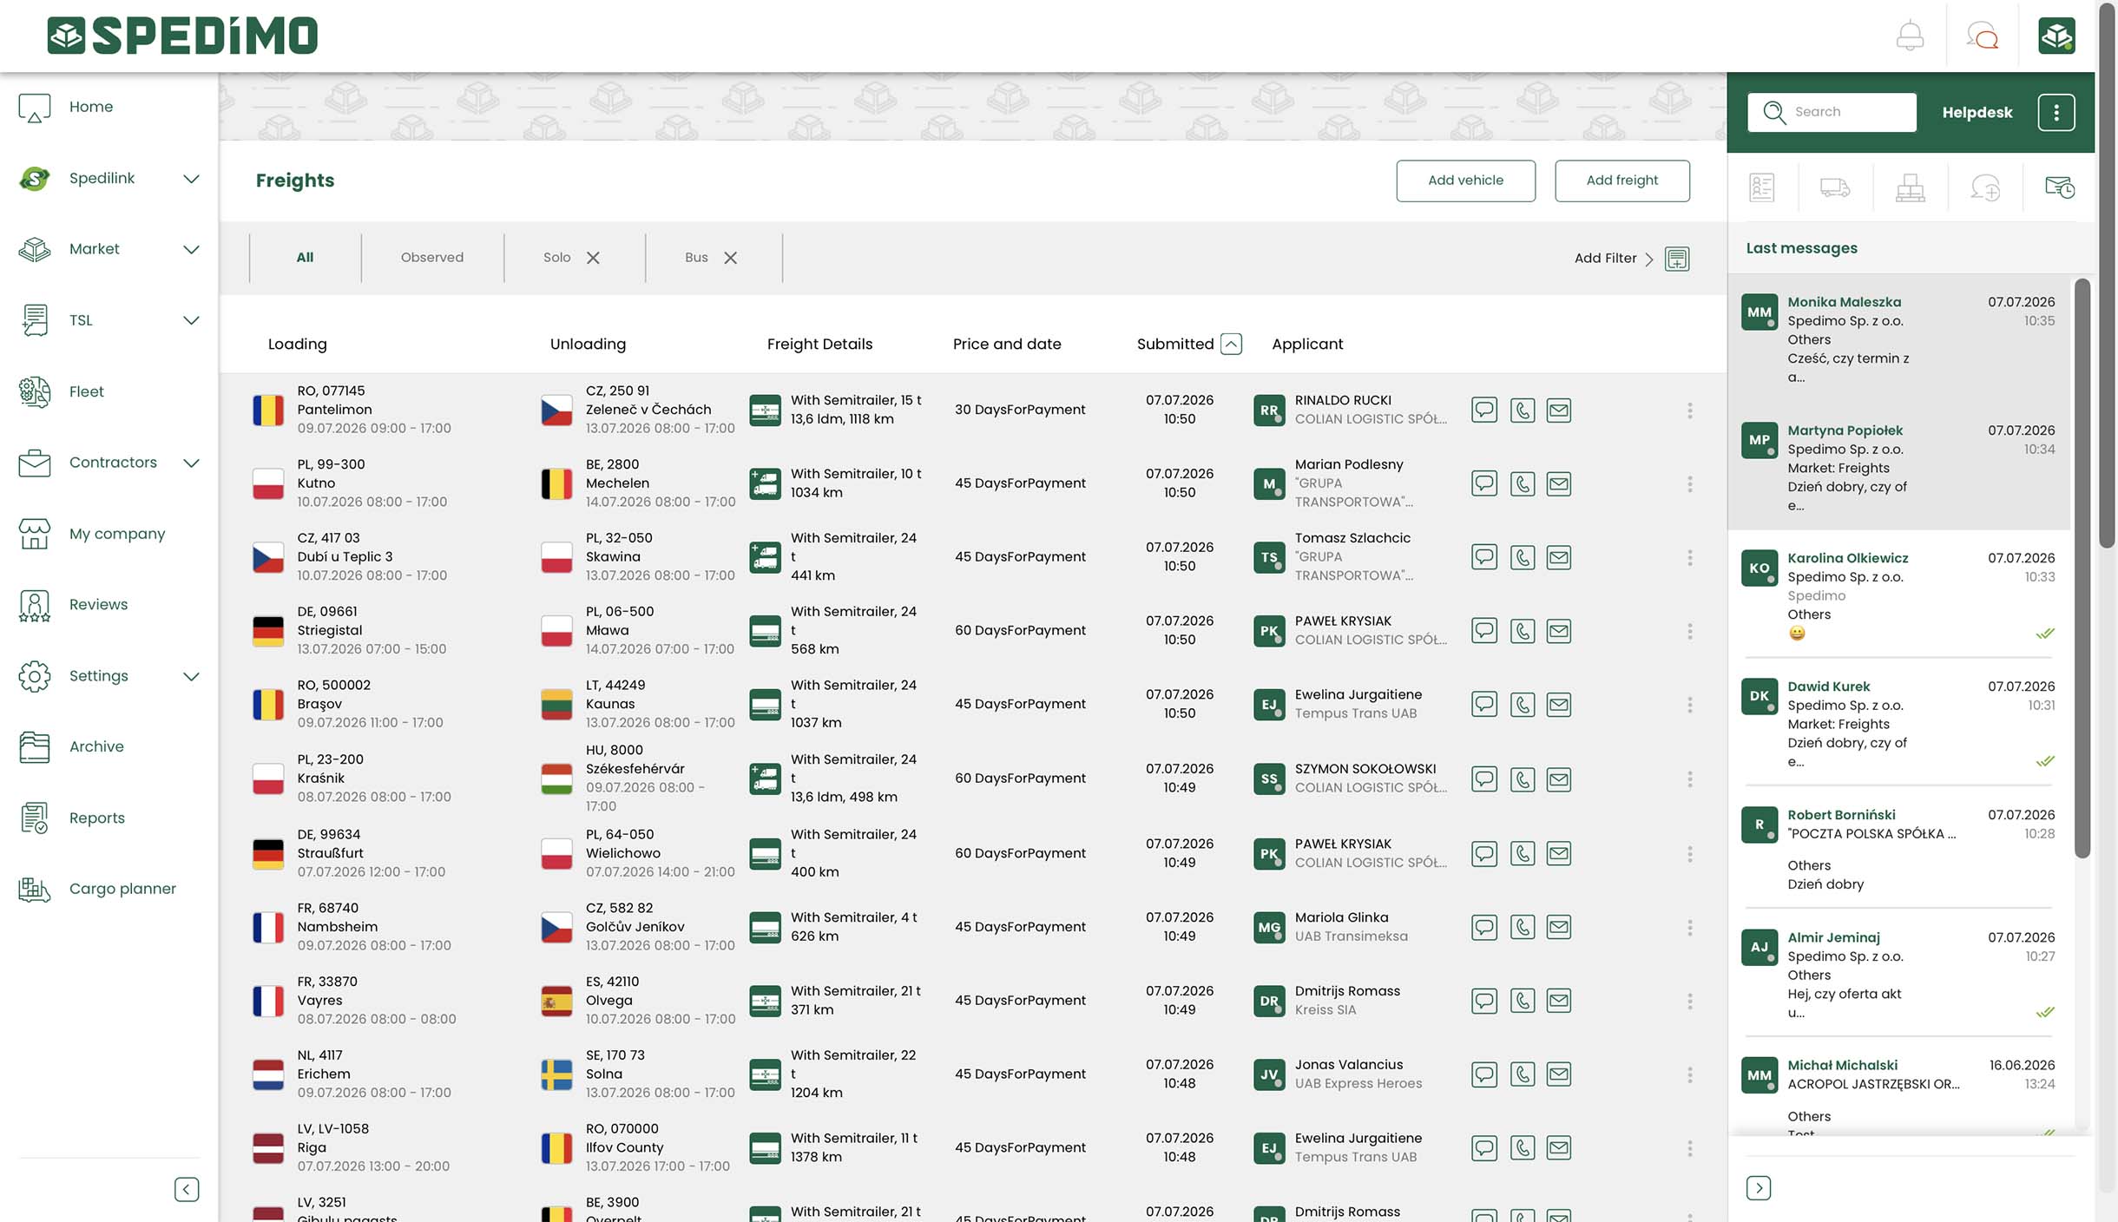The image size is (2118, 1222).
Task: Select the All freights tab
Action: tap(305, 258)
